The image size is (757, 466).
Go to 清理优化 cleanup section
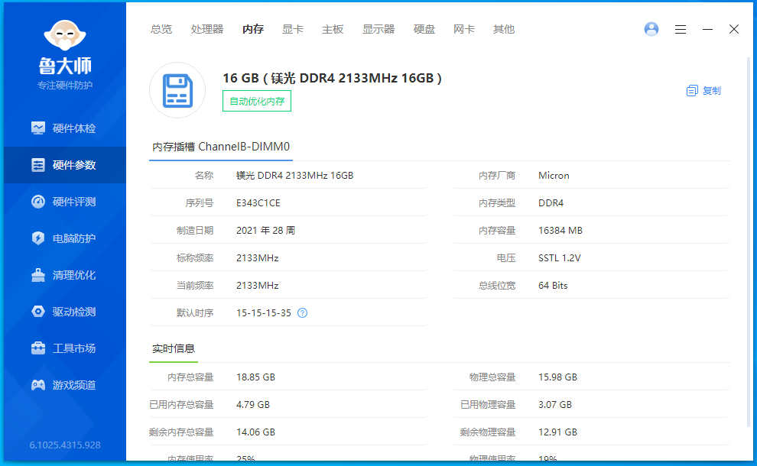tap(64, 275)
